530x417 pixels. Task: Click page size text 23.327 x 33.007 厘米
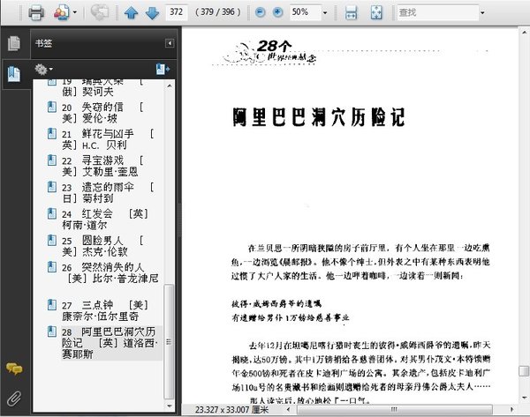231,410
